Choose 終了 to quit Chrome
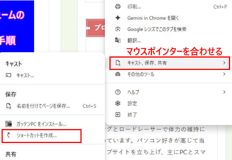This screenshot has width=232, height=160. click(169, 115)
